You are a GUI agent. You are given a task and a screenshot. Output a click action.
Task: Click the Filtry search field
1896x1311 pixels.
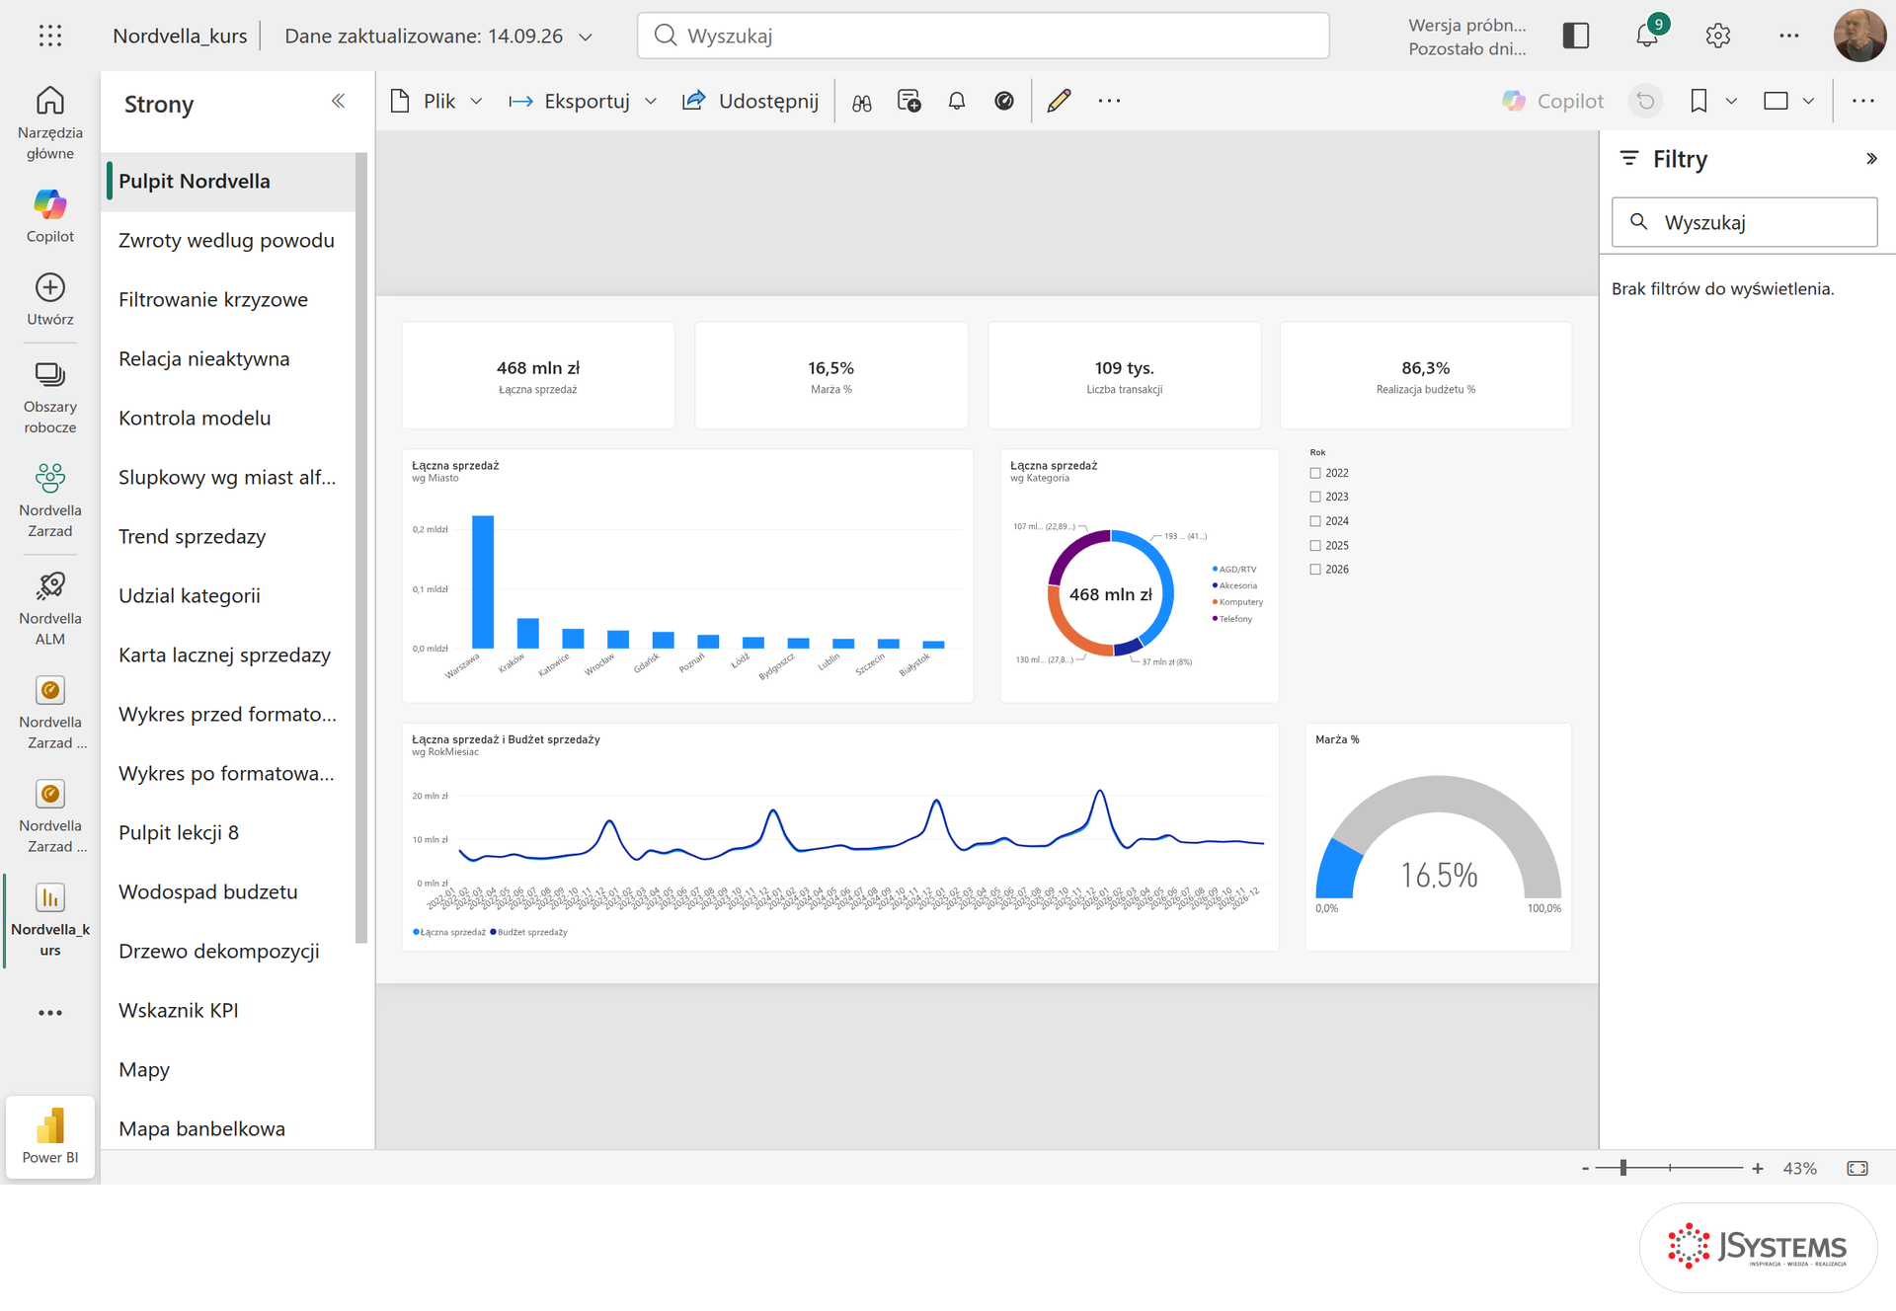tap(1744, 222)
